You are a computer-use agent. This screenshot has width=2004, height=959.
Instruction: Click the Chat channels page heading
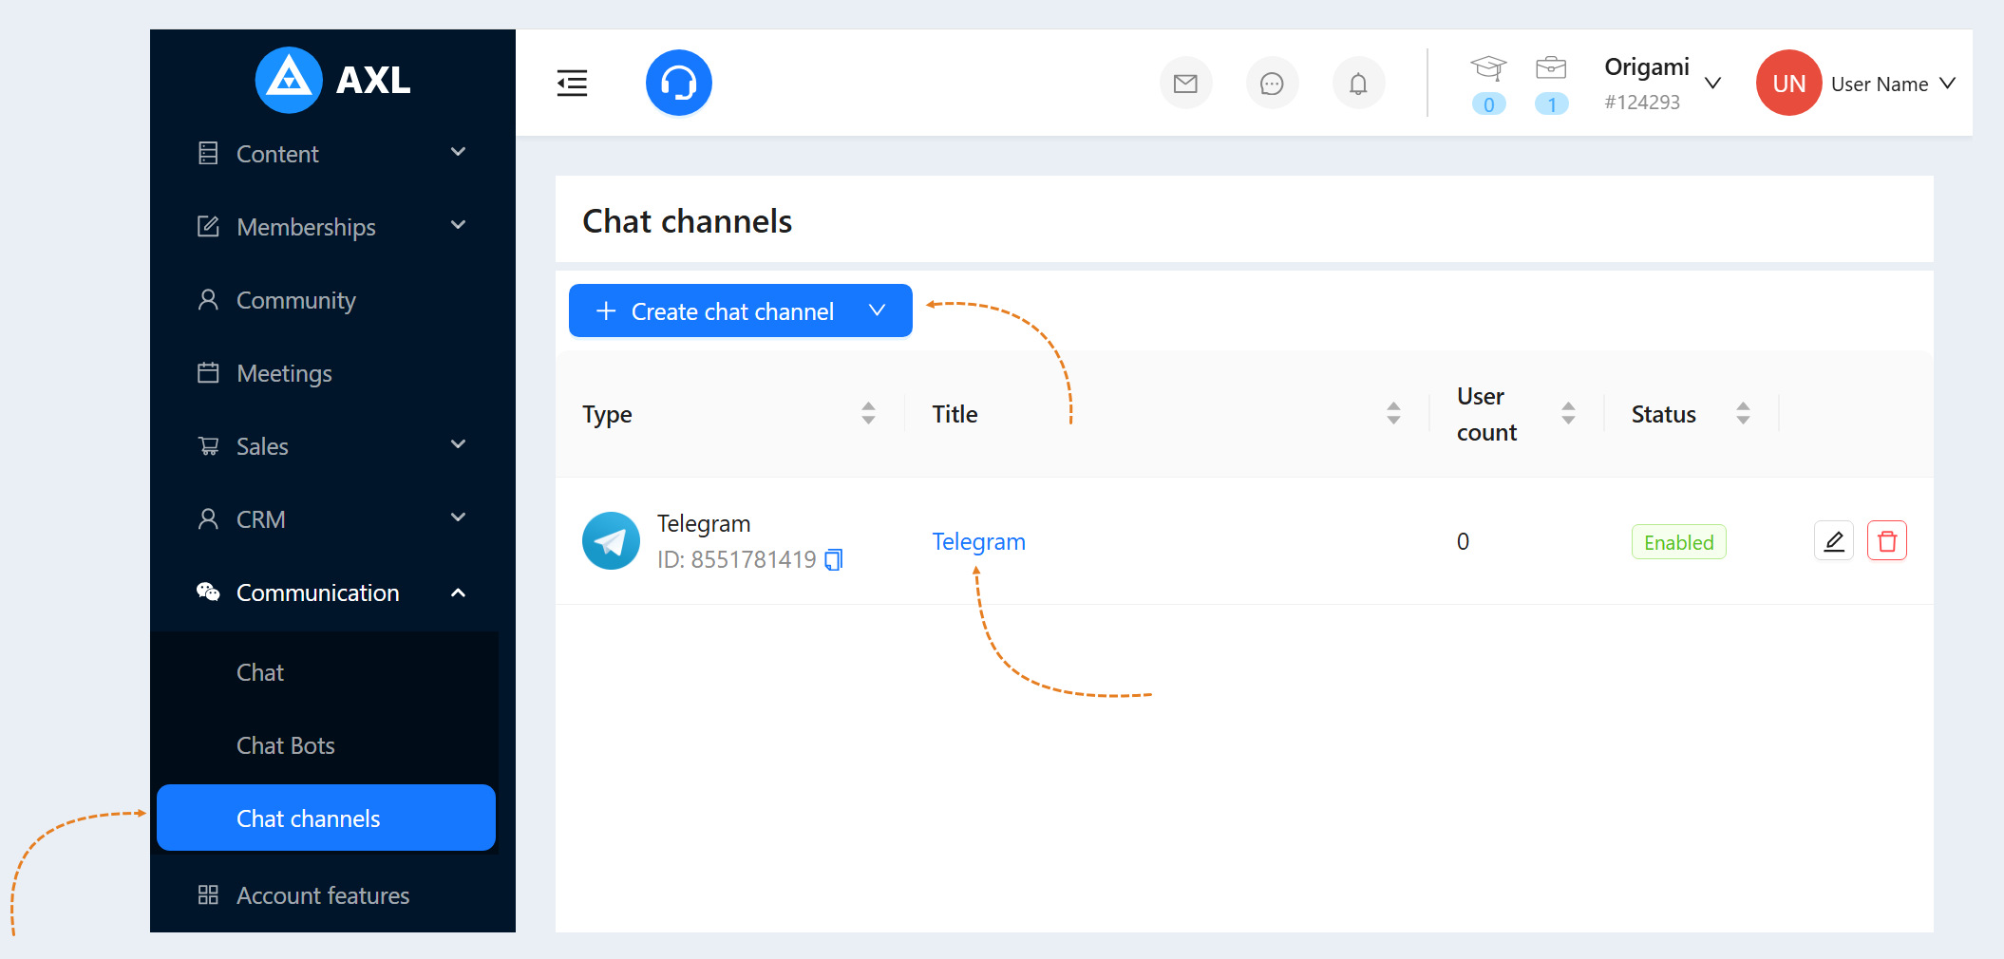point(687,221)
